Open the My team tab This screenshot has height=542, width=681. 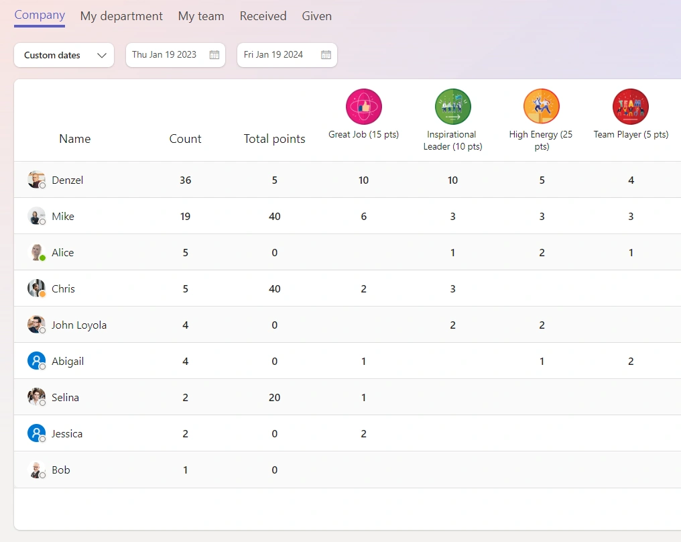pos(201,16)
